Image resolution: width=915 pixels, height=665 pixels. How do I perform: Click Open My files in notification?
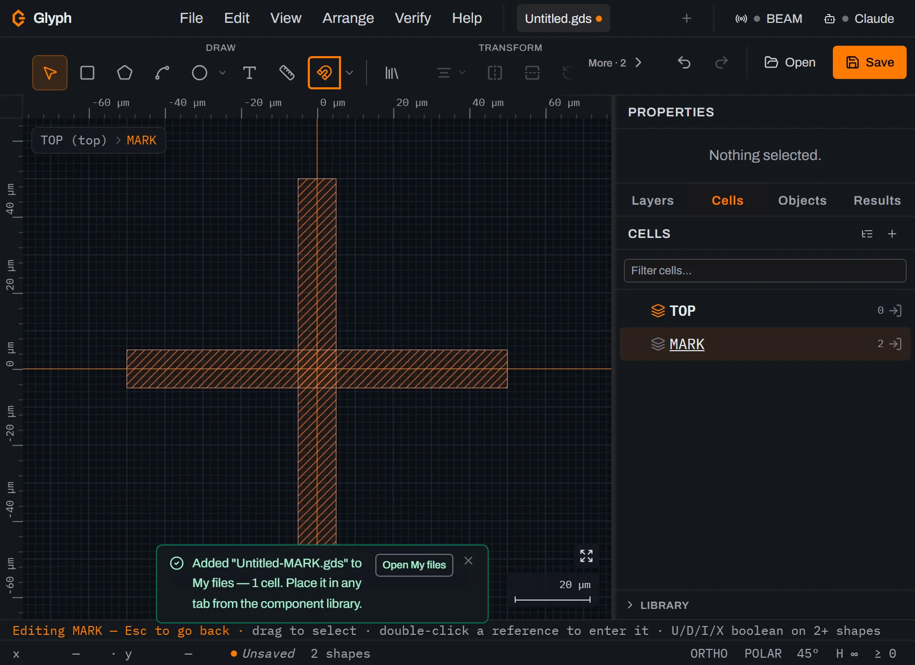[414, 565]
